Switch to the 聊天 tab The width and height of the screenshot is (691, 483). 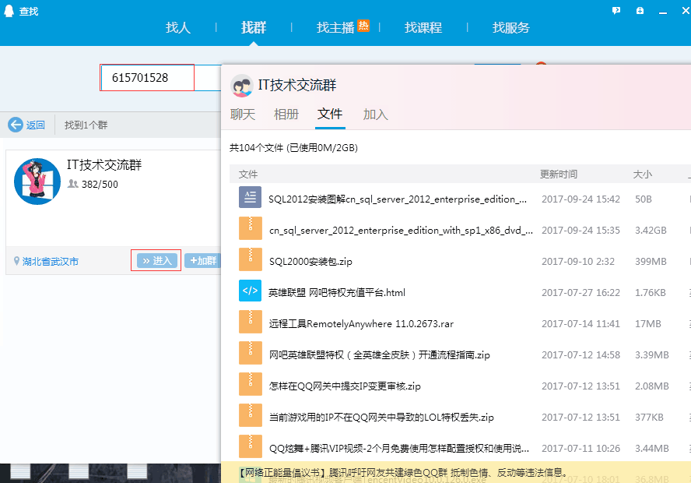point(242,115)
